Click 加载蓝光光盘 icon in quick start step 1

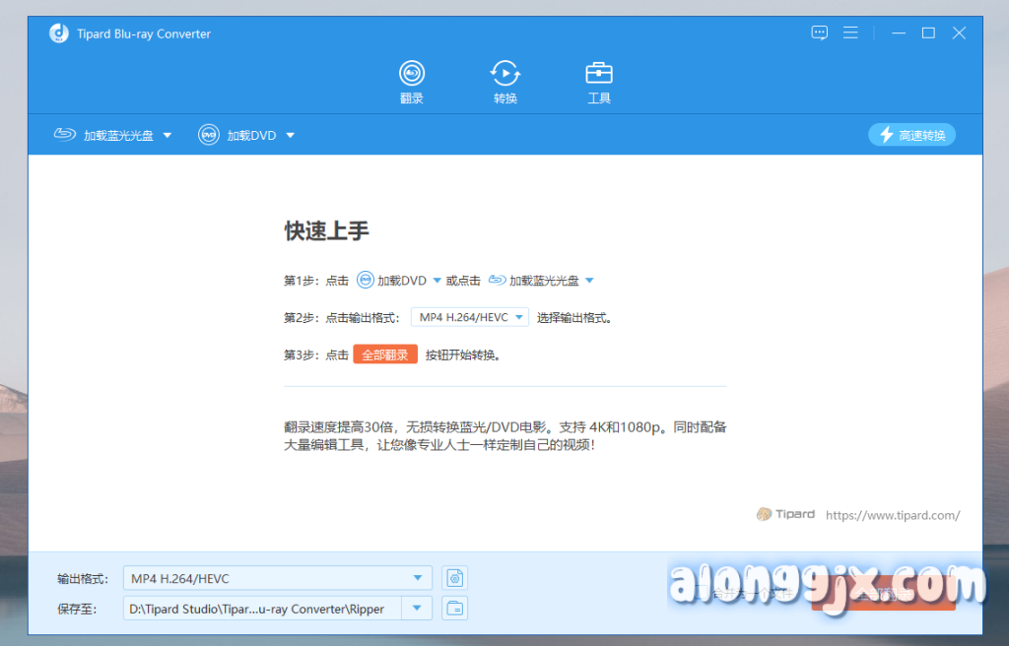click(x=498, y=281)
